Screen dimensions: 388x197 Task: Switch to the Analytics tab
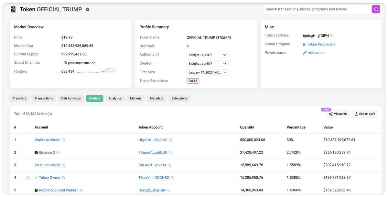click(x=115, y=98)
